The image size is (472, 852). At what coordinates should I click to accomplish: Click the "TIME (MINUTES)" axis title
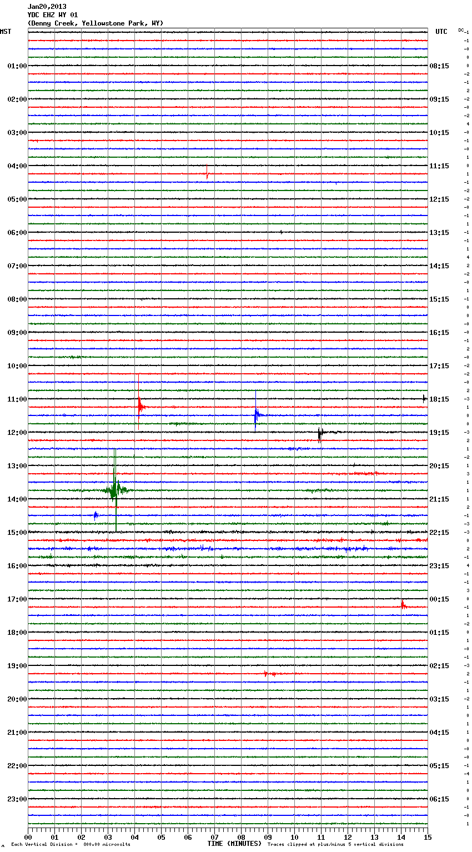(x=234, y=844)
